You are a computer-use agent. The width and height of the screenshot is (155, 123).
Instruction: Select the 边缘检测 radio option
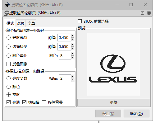(8, 47)
